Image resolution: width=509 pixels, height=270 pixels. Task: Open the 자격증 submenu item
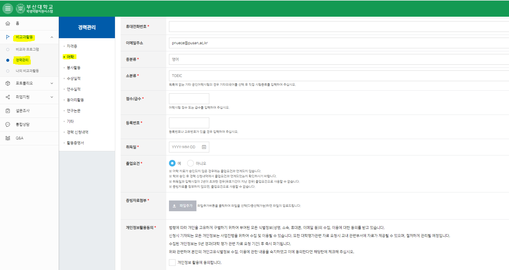pyautogui.click(x=72, y=46)
